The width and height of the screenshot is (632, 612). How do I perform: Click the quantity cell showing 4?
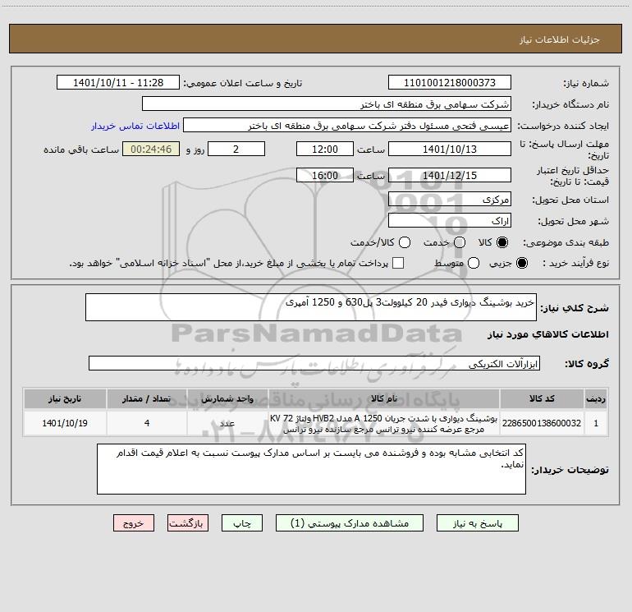147,423
